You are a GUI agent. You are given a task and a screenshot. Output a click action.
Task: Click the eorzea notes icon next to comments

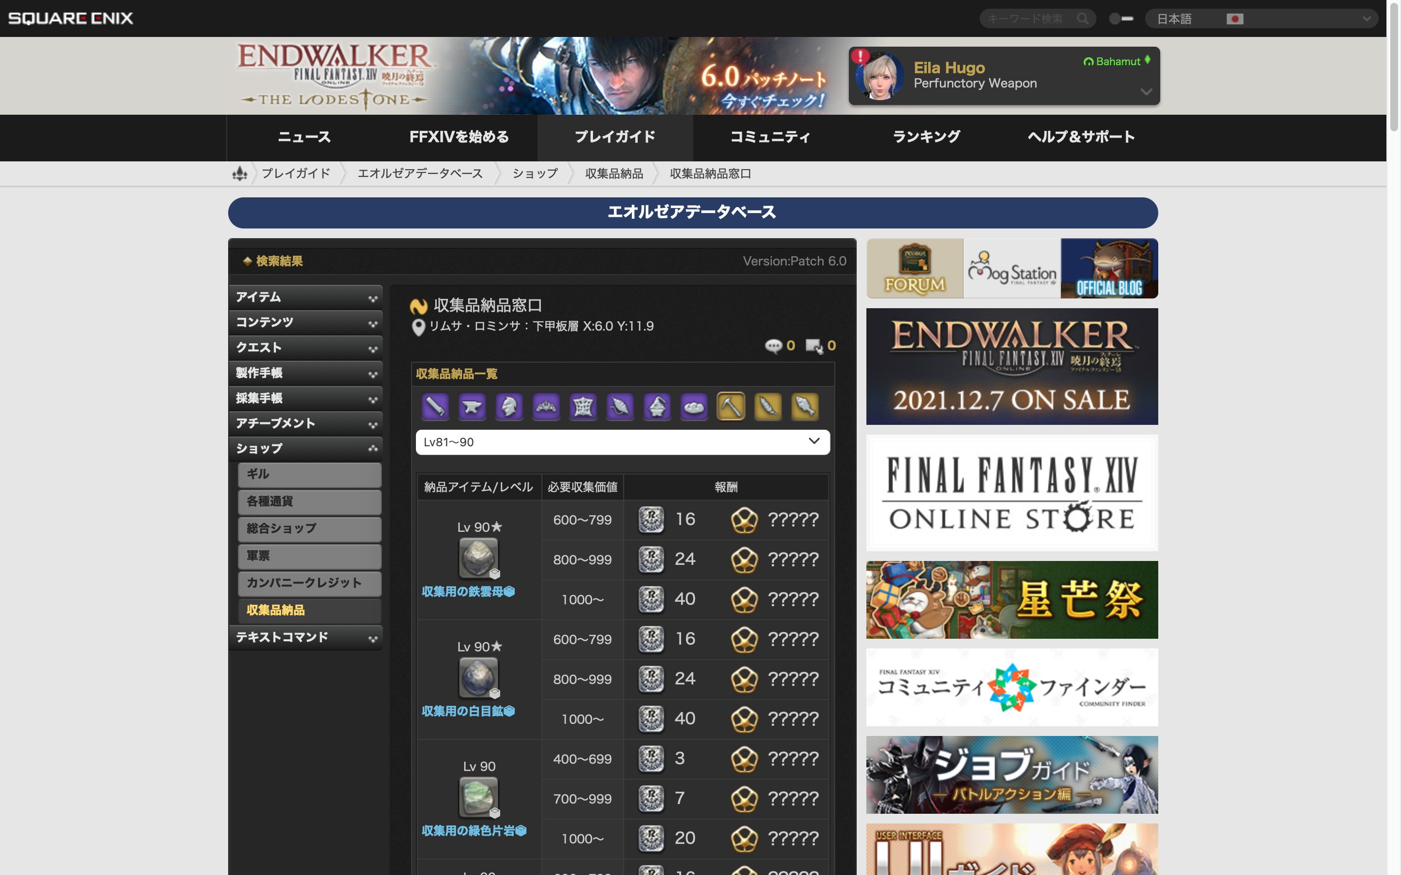click(x=814, y=346)
